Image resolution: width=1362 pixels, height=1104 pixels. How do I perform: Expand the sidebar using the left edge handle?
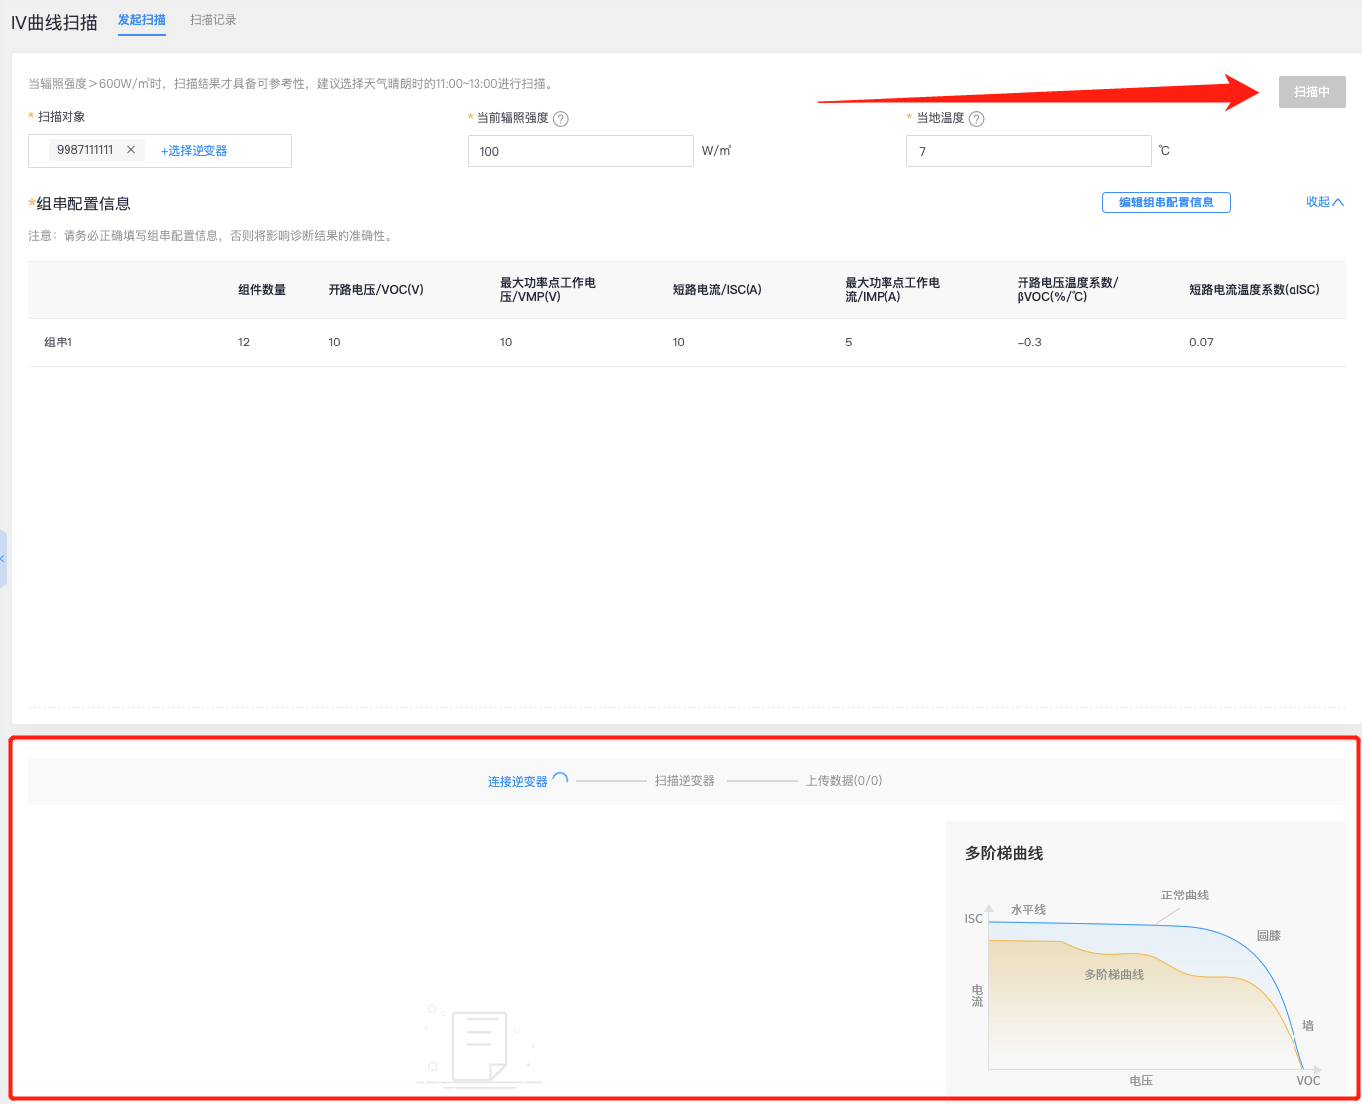(x=3, y=559)
